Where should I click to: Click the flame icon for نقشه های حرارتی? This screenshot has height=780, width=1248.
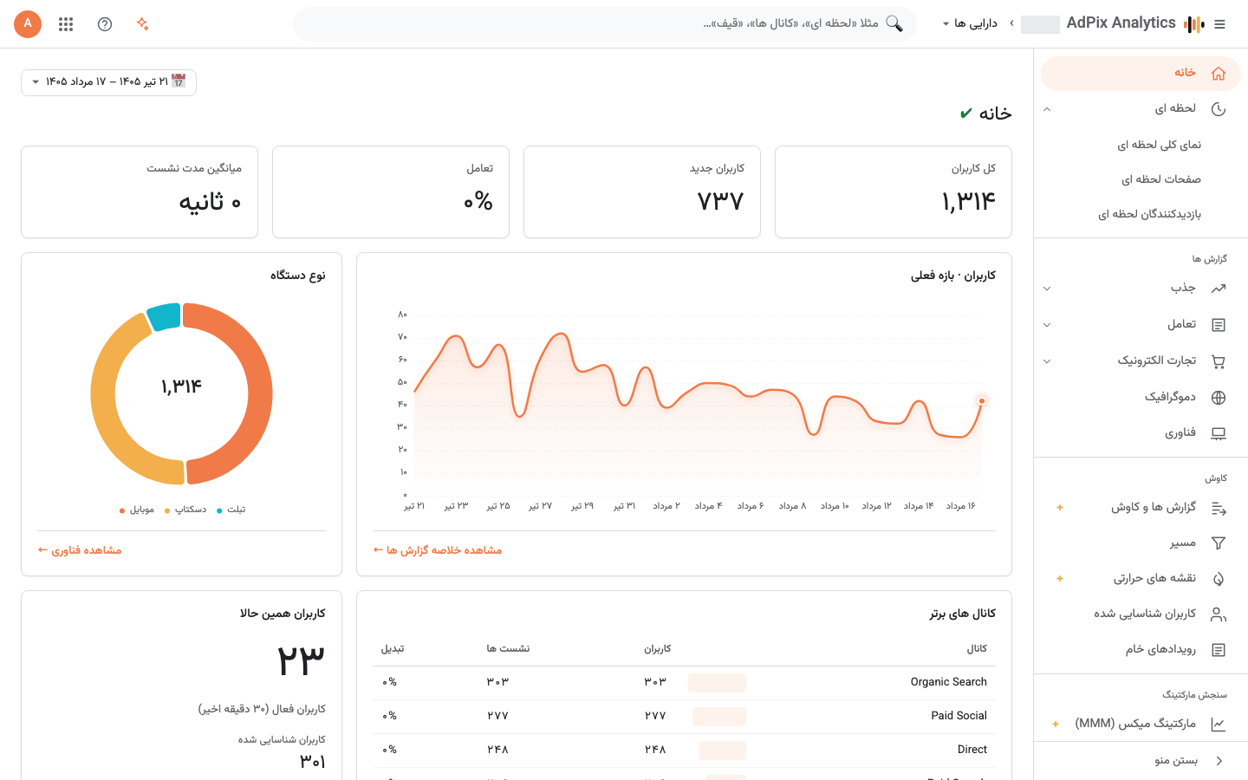(x=1219, y=579)
